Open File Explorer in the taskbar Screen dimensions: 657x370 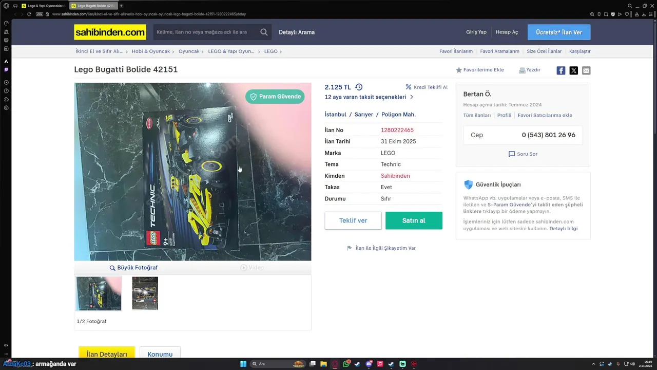coord(324,364)
